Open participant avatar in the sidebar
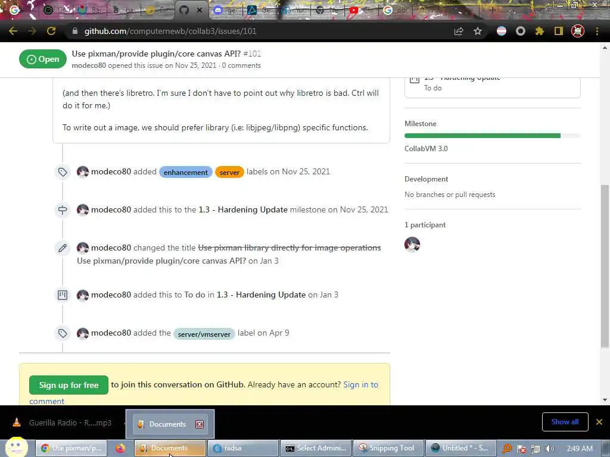The height and width of the screenshot is (457, 610). pos(412,245)
